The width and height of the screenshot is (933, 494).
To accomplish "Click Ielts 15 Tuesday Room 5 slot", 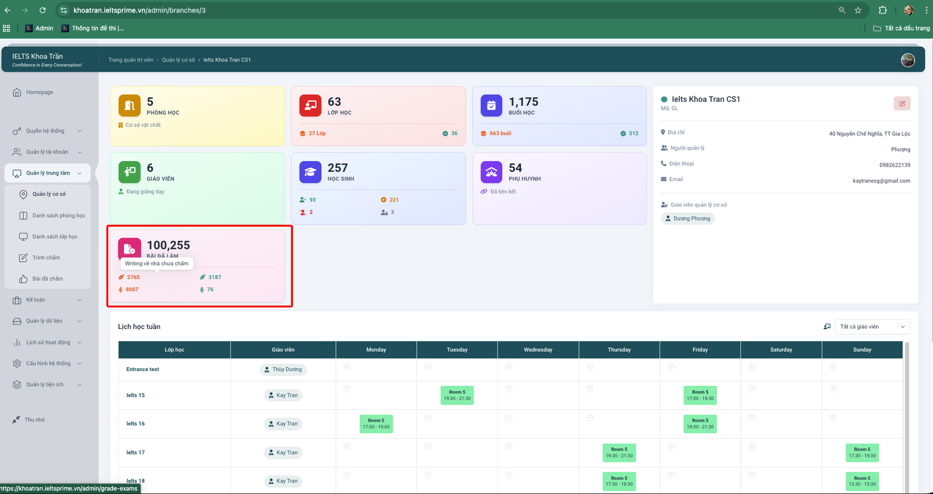I will 457,396.
